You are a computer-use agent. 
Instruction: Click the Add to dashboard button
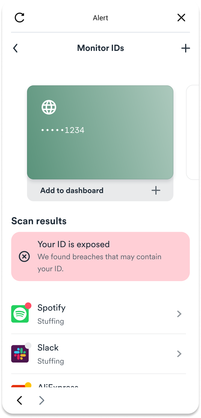coord(72,191)
